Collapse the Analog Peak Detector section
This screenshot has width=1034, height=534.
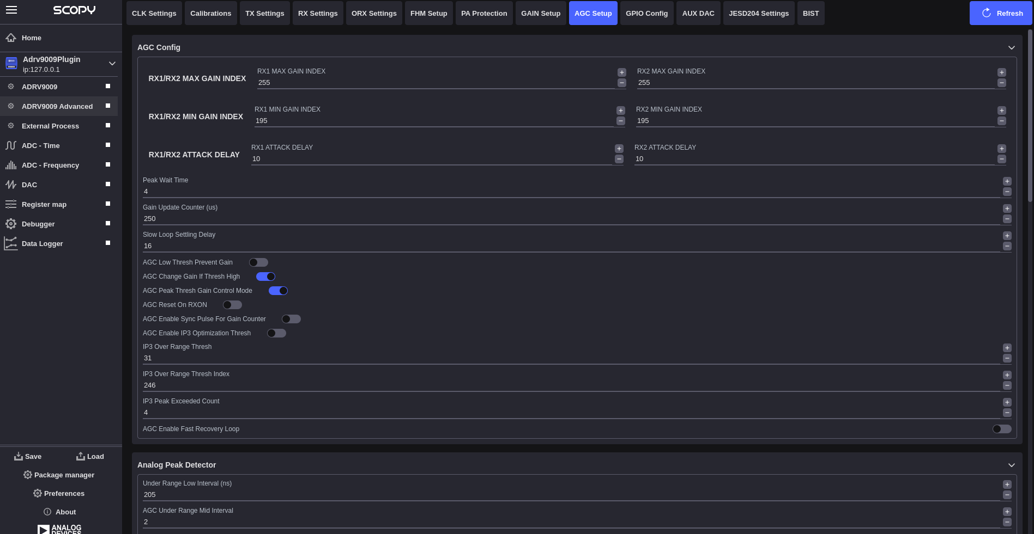click(1012, 465)
